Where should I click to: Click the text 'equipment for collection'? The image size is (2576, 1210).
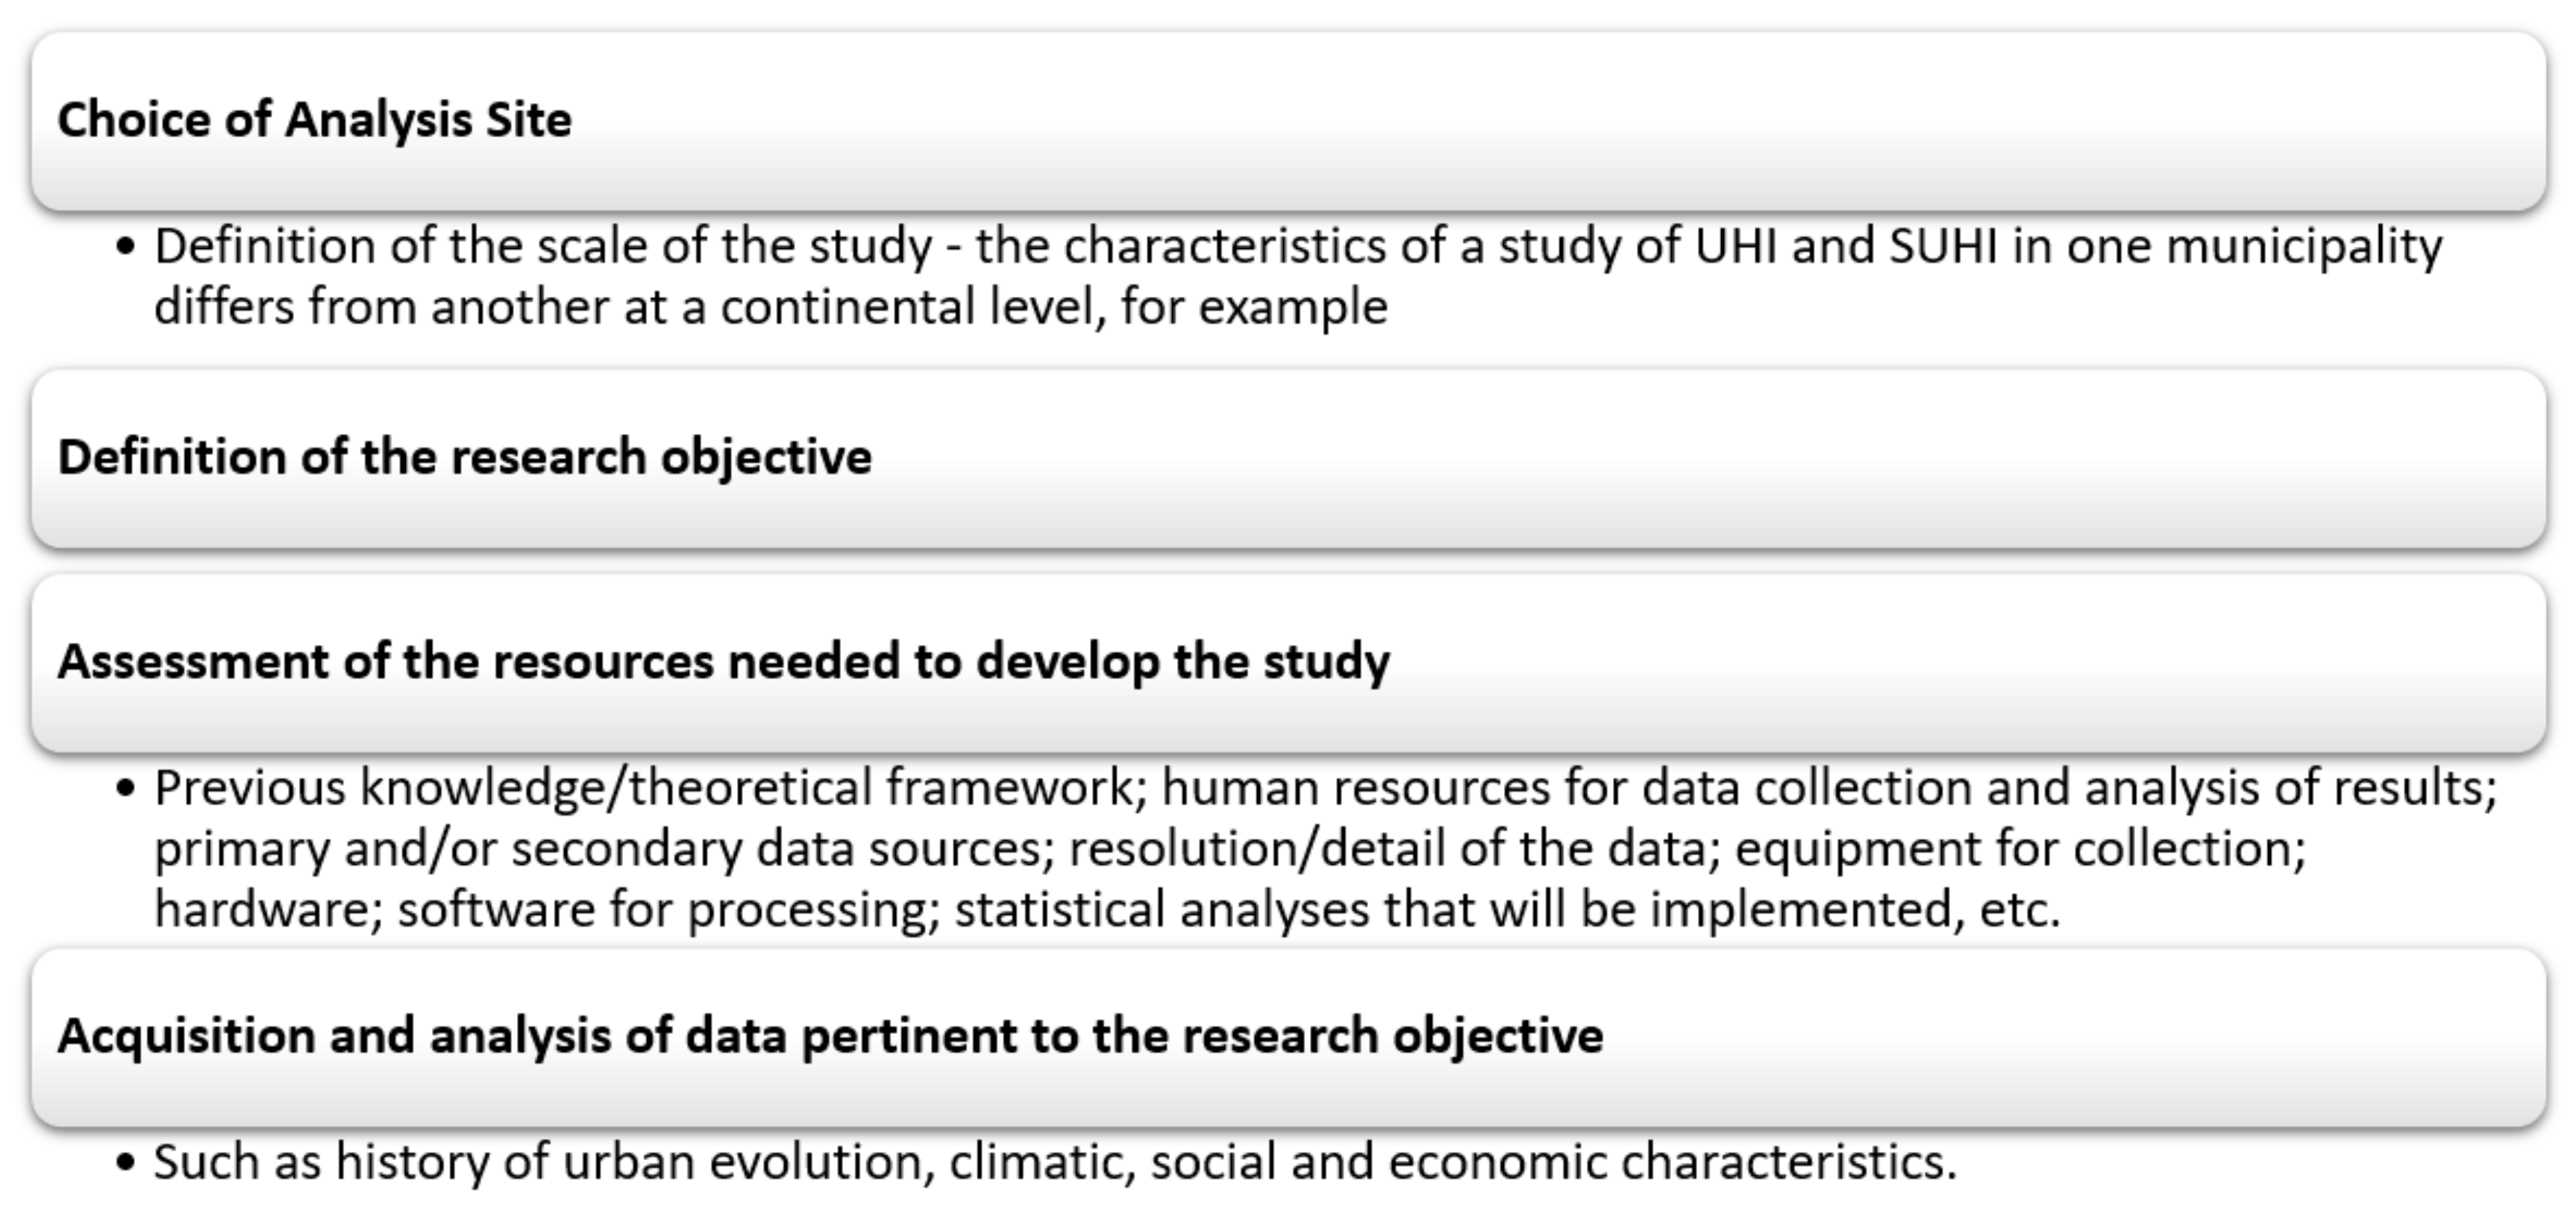2020,849
